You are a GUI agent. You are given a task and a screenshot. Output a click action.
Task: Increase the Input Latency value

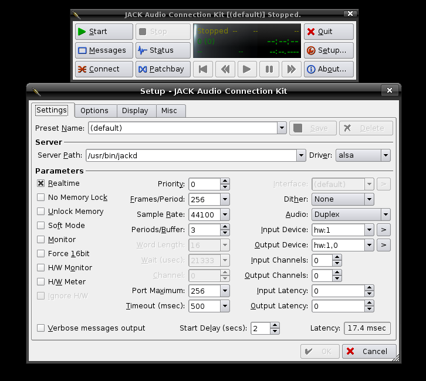369,288
